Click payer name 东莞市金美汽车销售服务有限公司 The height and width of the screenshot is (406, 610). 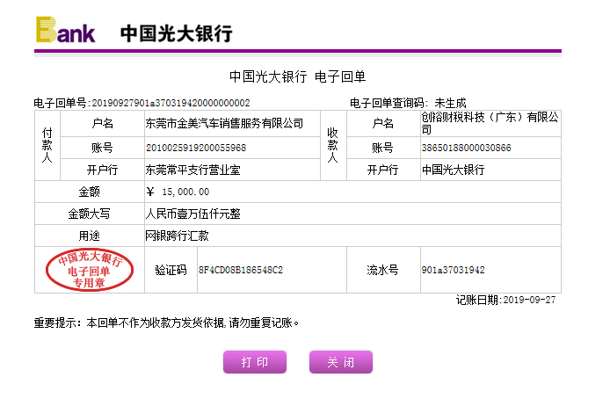(x=224, y=124)
